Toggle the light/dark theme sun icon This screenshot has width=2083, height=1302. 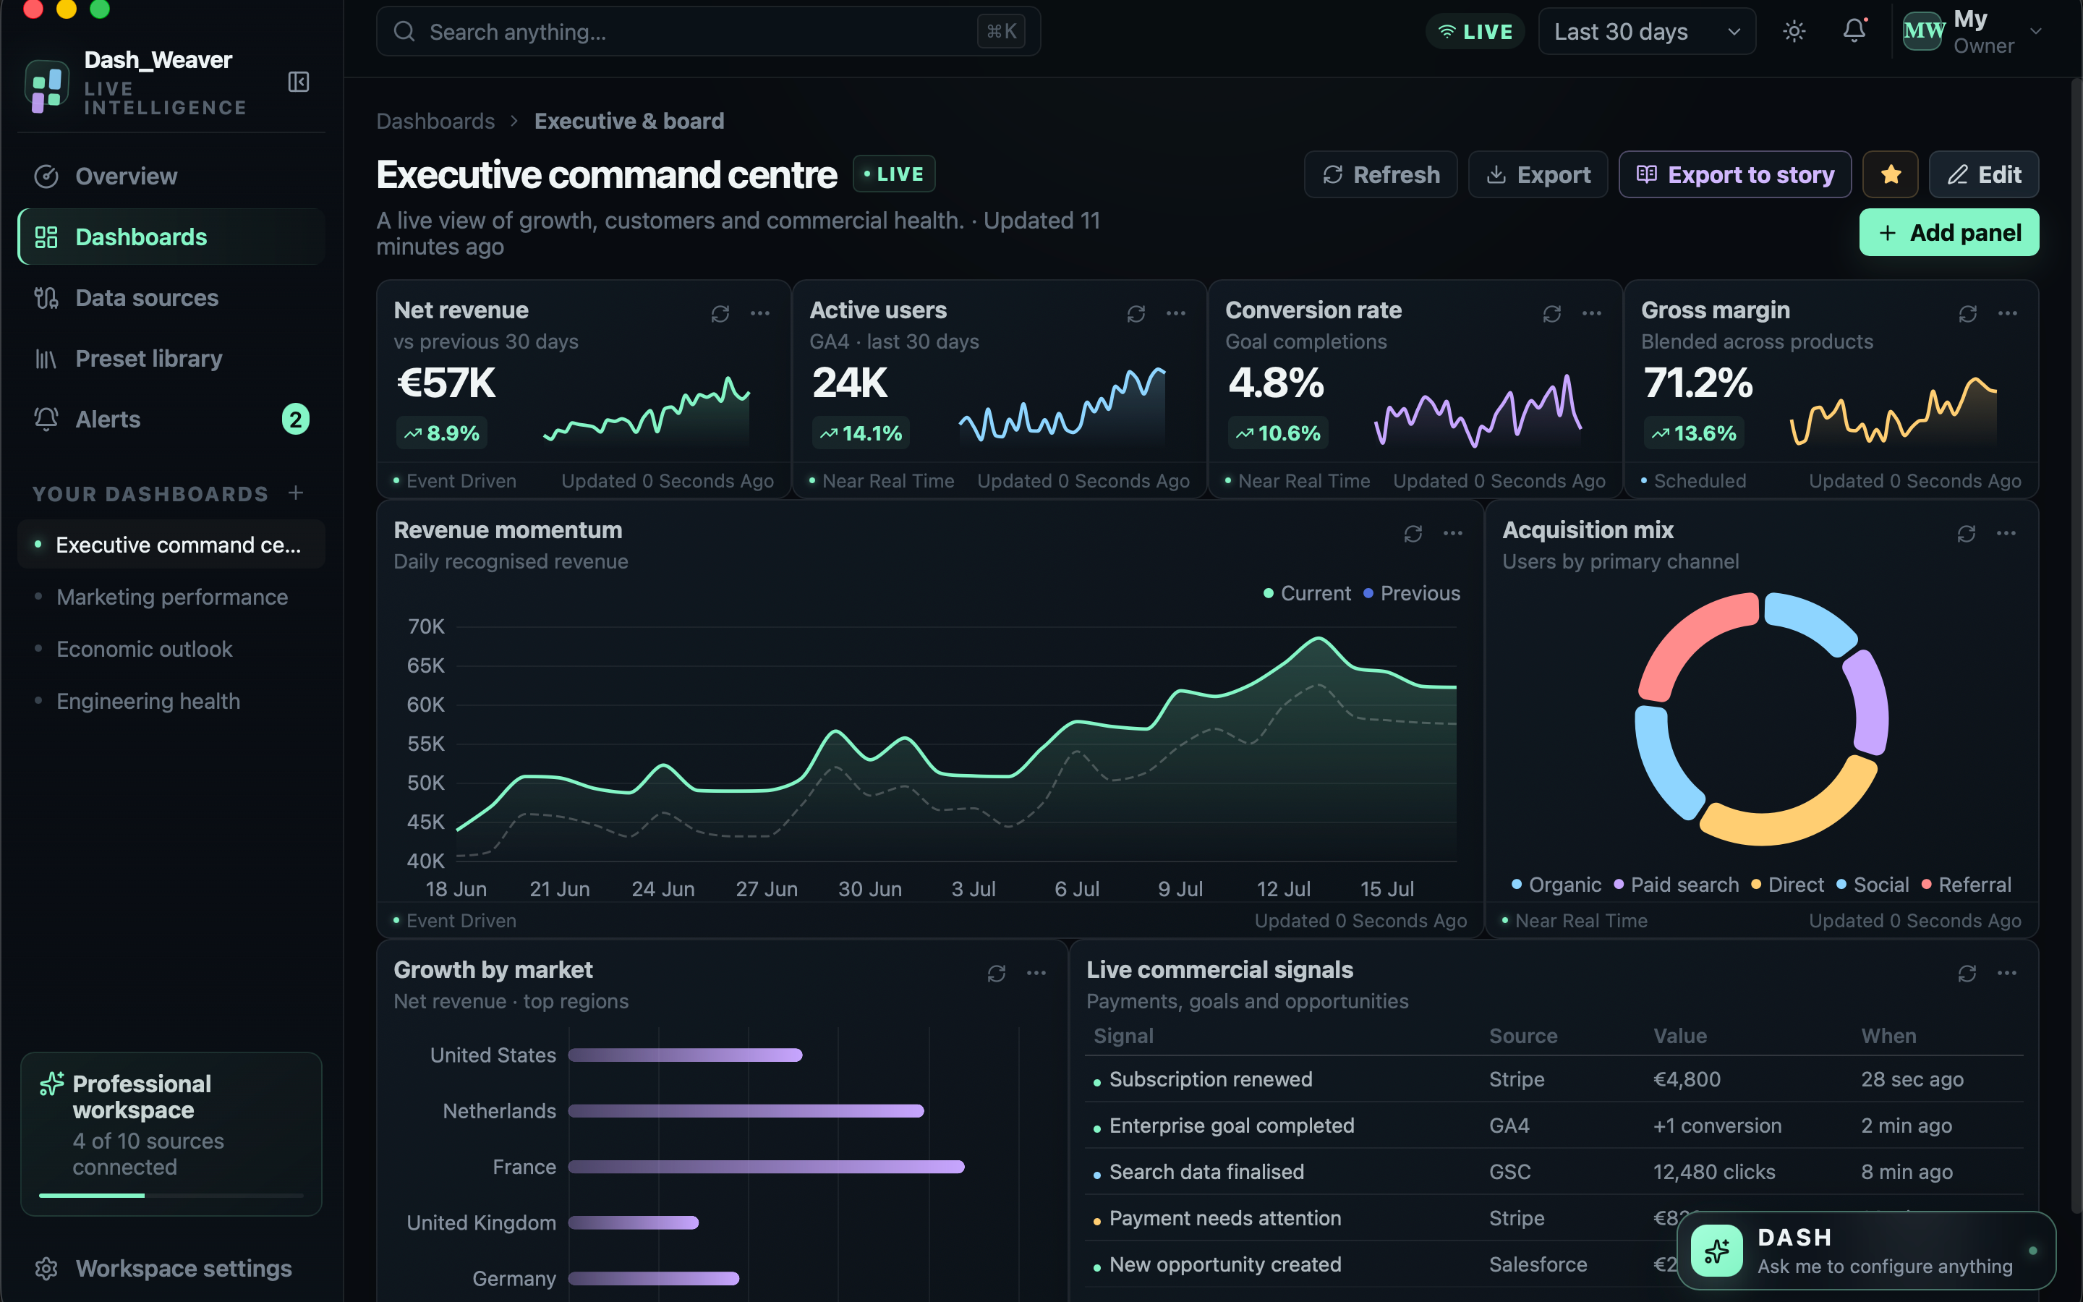(x=1794, y=32)
